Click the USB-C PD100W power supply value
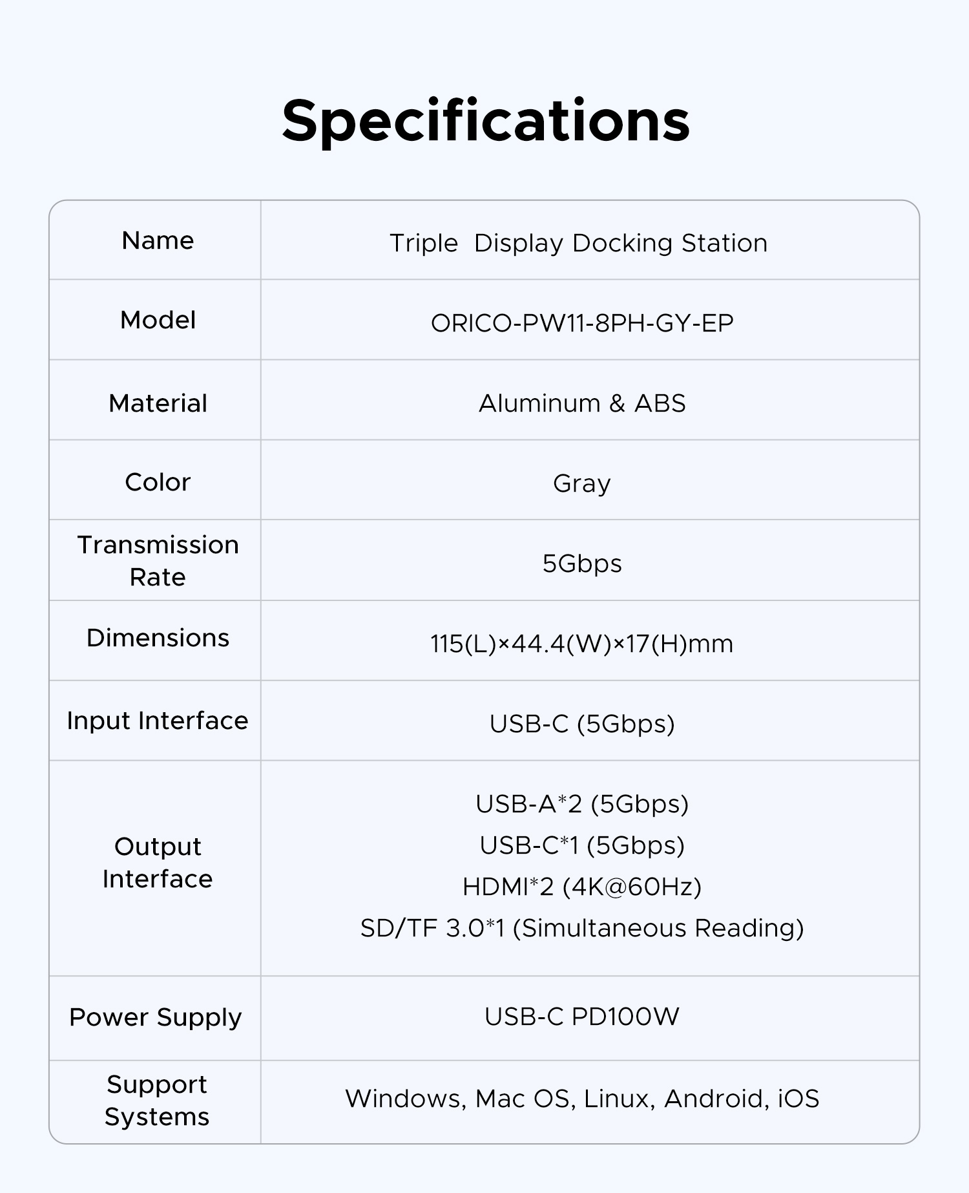This screenshot has height=1193, width=969. click(582, 1017)
